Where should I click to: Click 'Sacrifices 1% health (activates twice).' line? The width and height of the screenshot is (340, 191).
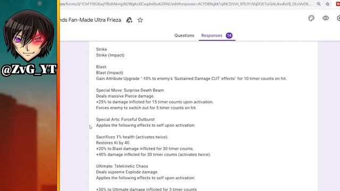[132, 137]
